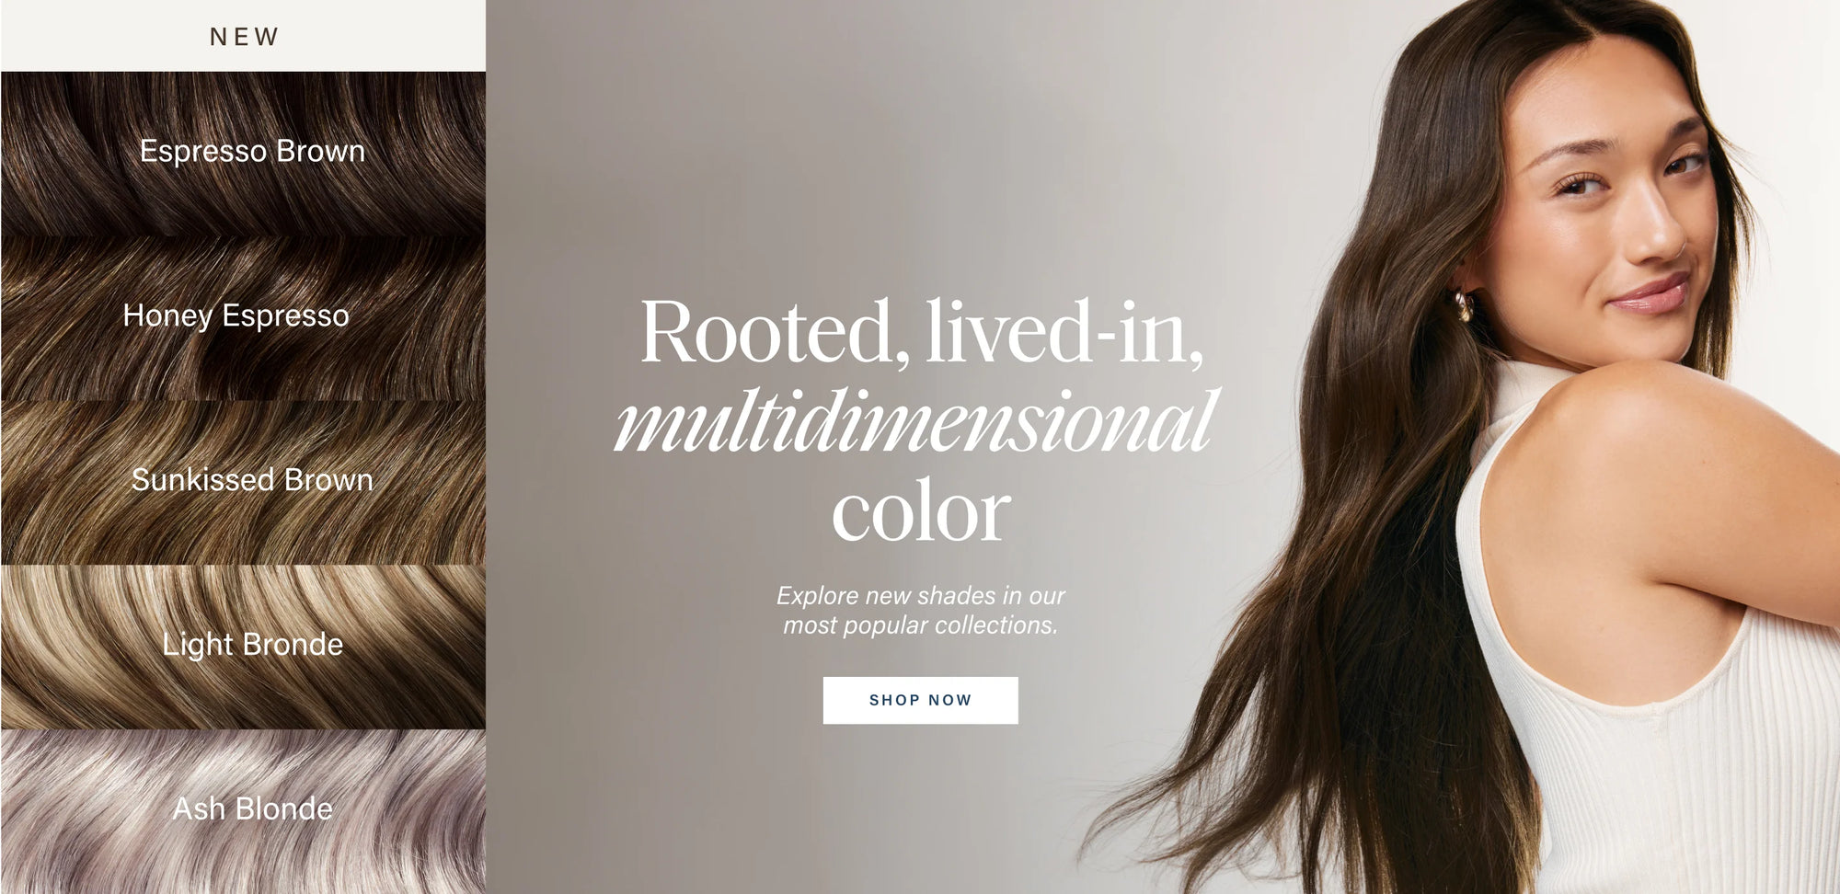Select the Espresso Brown hair swatch
Image resolution: width=1840 pixels, height=894 pixels.
click(x=243, y=154)
